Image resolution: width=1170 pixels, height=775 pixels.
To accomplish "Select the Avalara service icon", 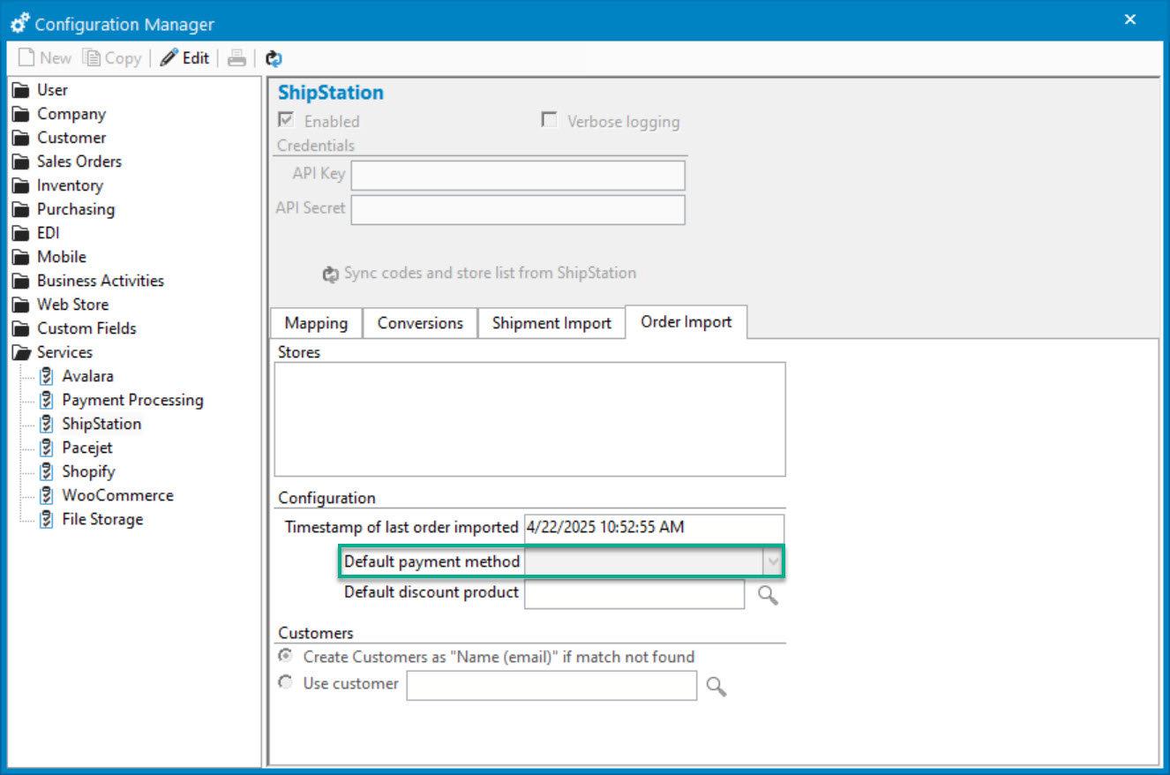I will tap(47, 376).
